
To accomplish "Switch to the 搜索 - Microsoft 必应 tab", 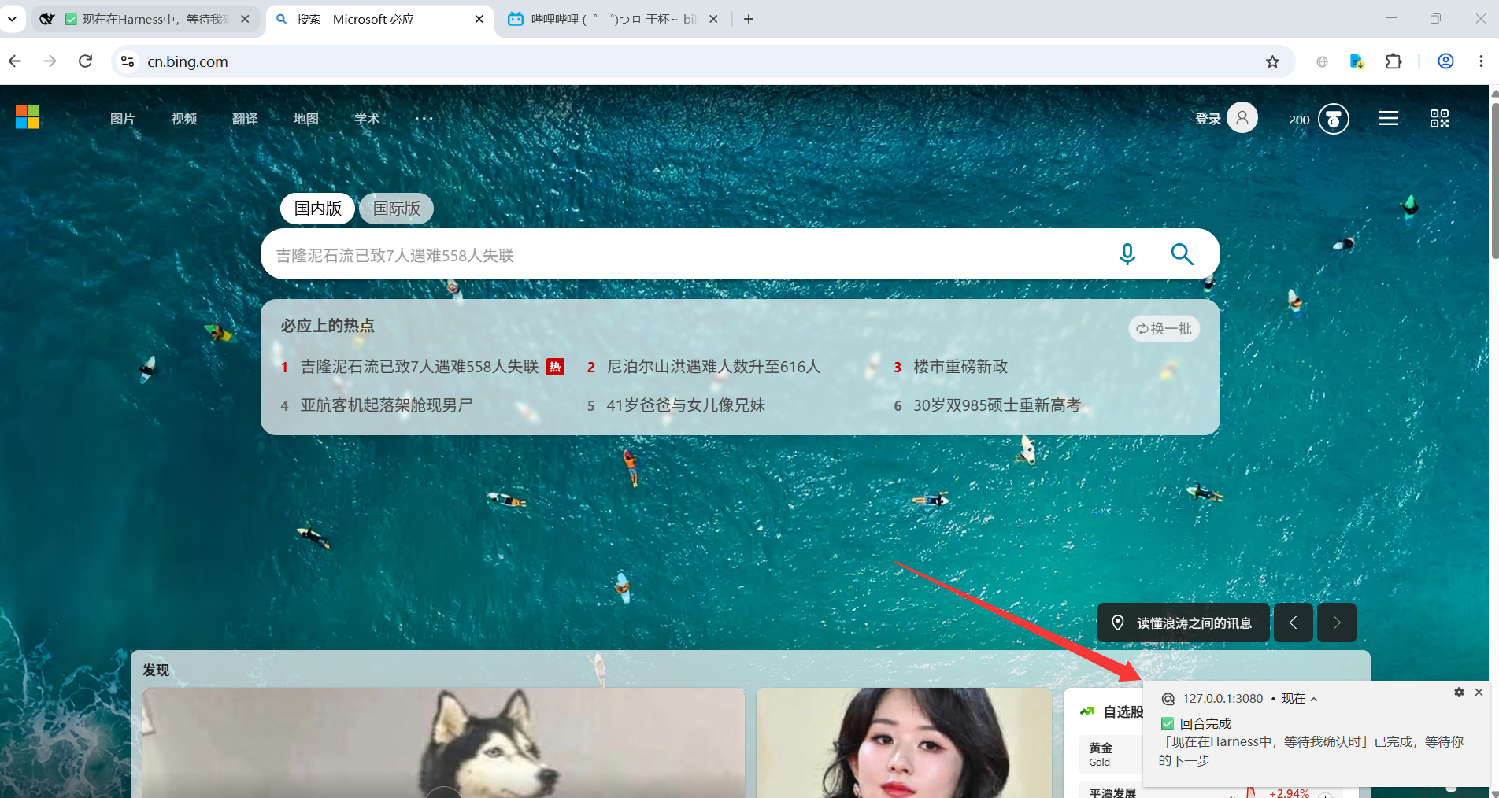I will (379, 19).
